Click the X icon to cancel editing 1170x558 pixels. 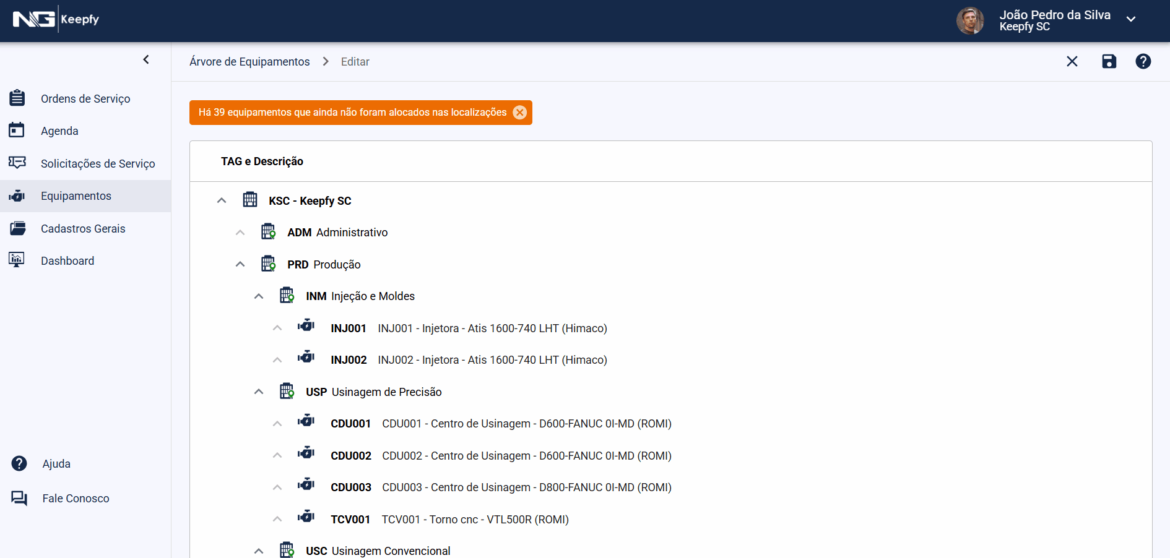[1072, 61]
